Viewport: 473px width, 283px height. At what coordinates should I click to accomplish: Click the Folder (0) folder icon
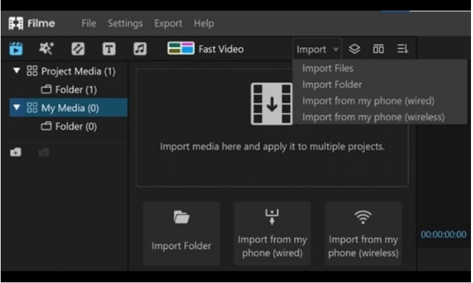pos(46,126)
